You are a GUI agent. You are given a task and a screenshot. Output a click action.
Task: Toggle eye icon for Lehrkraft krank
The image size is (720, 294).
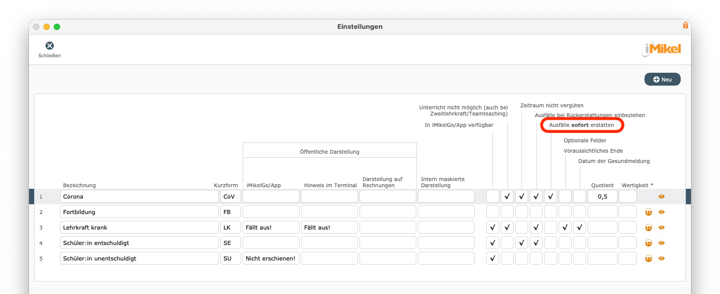[662, 227]
